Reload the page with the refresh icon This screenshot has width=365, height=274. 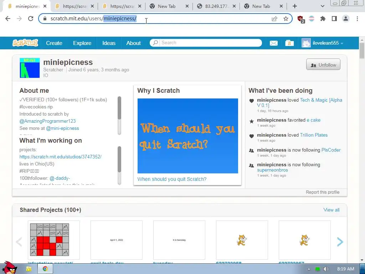31,19
